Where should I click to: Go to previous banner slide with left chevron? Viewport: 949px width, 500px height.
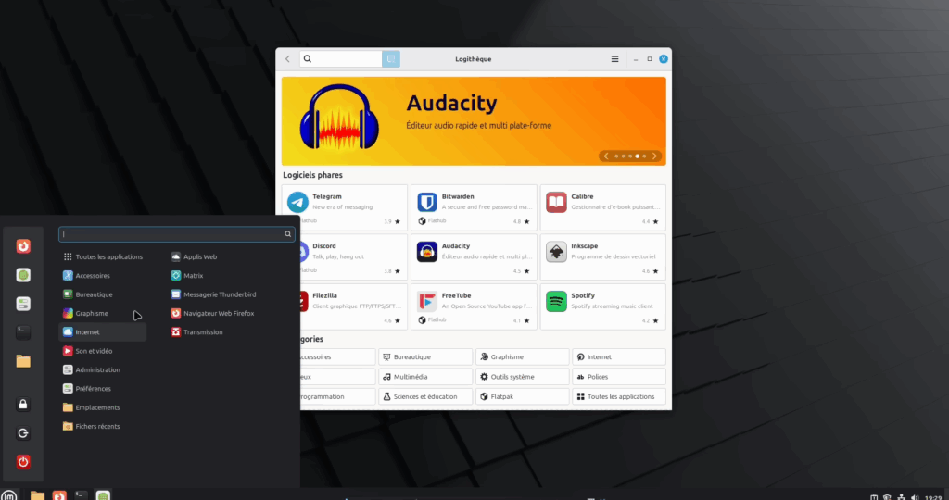click(x=606, y=156)
